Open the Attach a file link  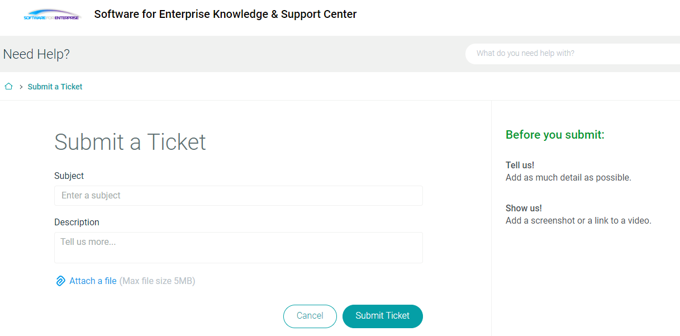pyautogui.click(x=93, y=281)
